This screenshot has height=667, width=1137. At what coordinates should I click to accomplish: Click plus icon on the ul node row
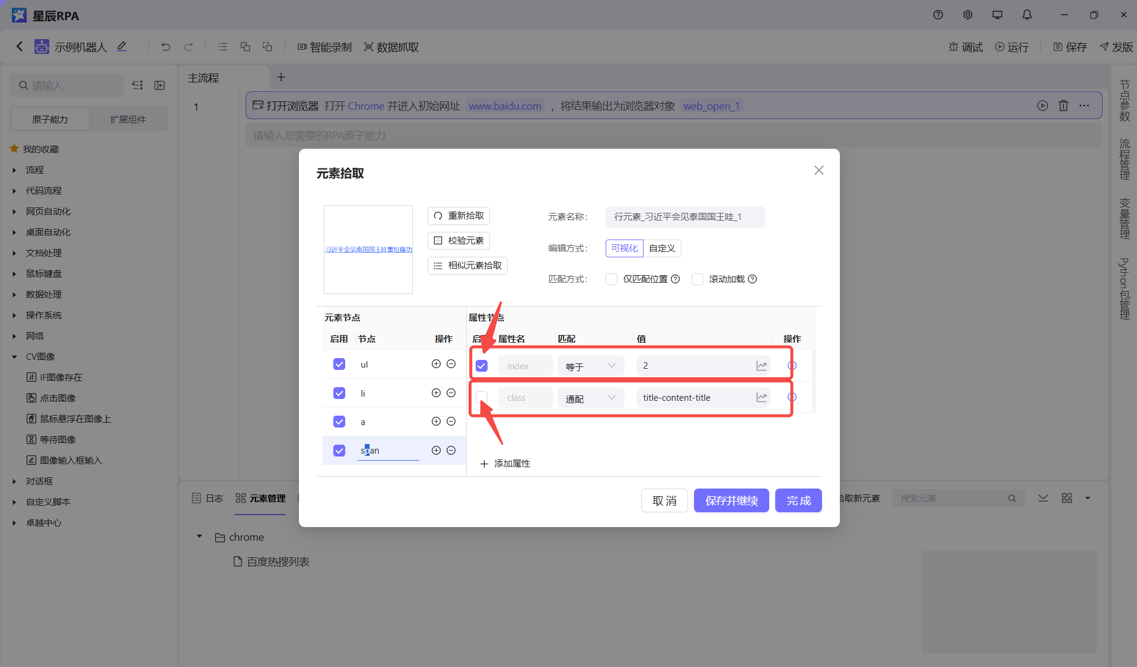tap(436, 364)
